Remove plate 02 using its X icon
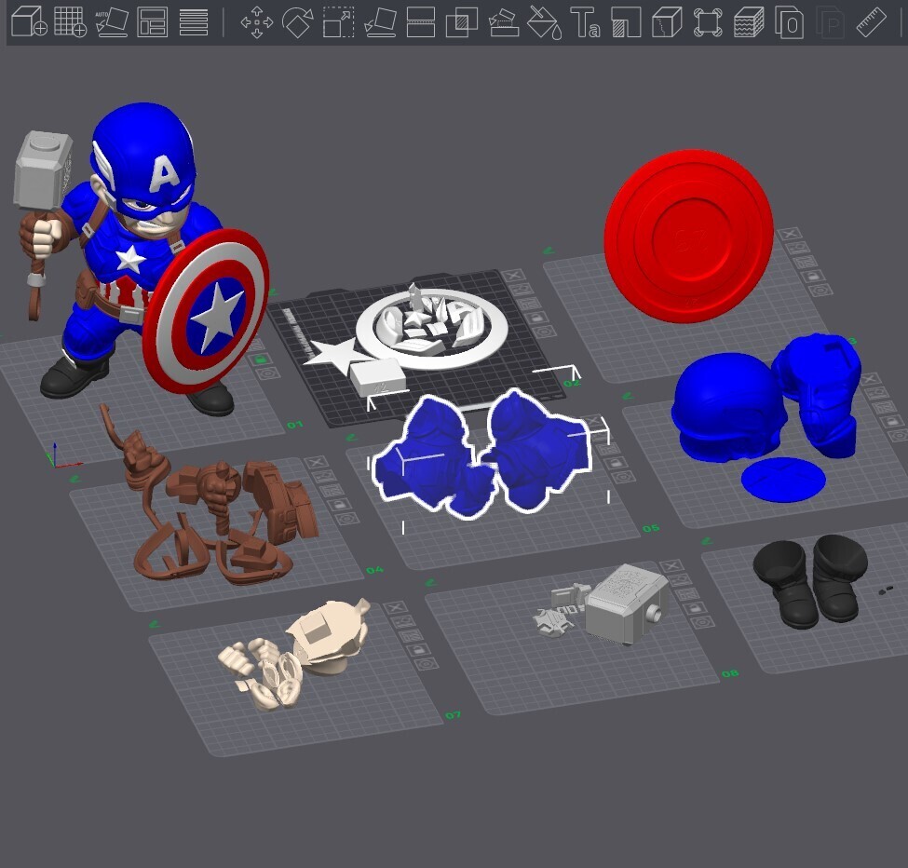 [514, 276]
